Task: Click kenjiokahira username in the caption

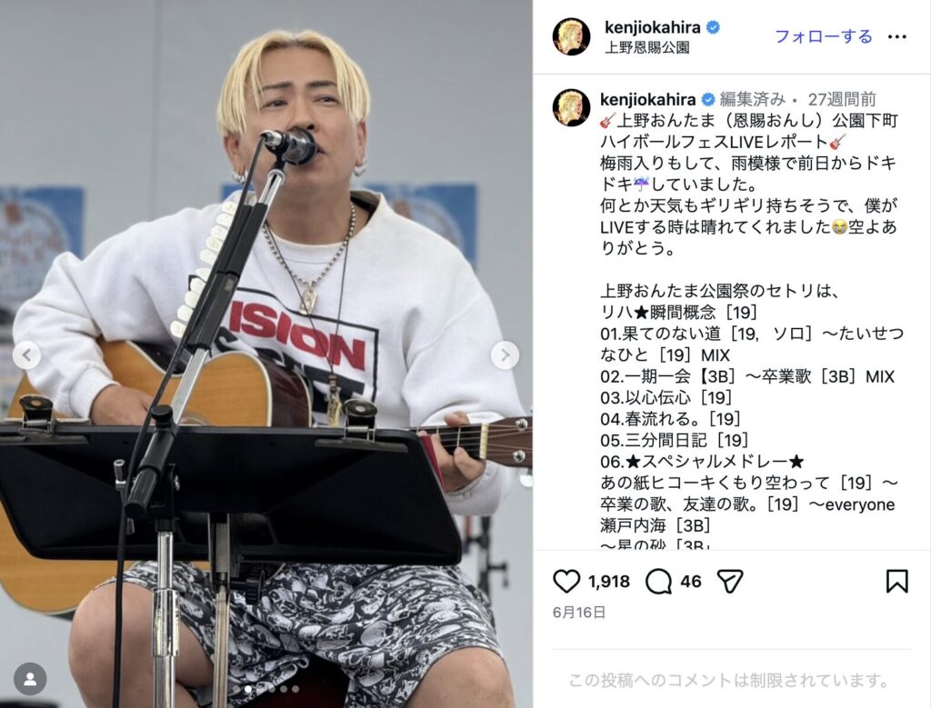Action: coord(647,99)
